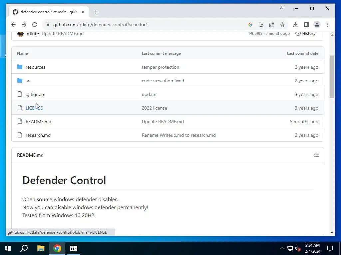The height and width of the screenshot is (255, 341).
Task: Open README.md in file list
Action: point(39,122)
